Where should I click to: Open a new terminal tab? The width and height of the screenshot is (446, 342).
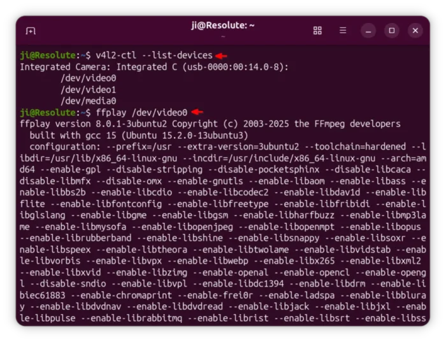point(31,31)
